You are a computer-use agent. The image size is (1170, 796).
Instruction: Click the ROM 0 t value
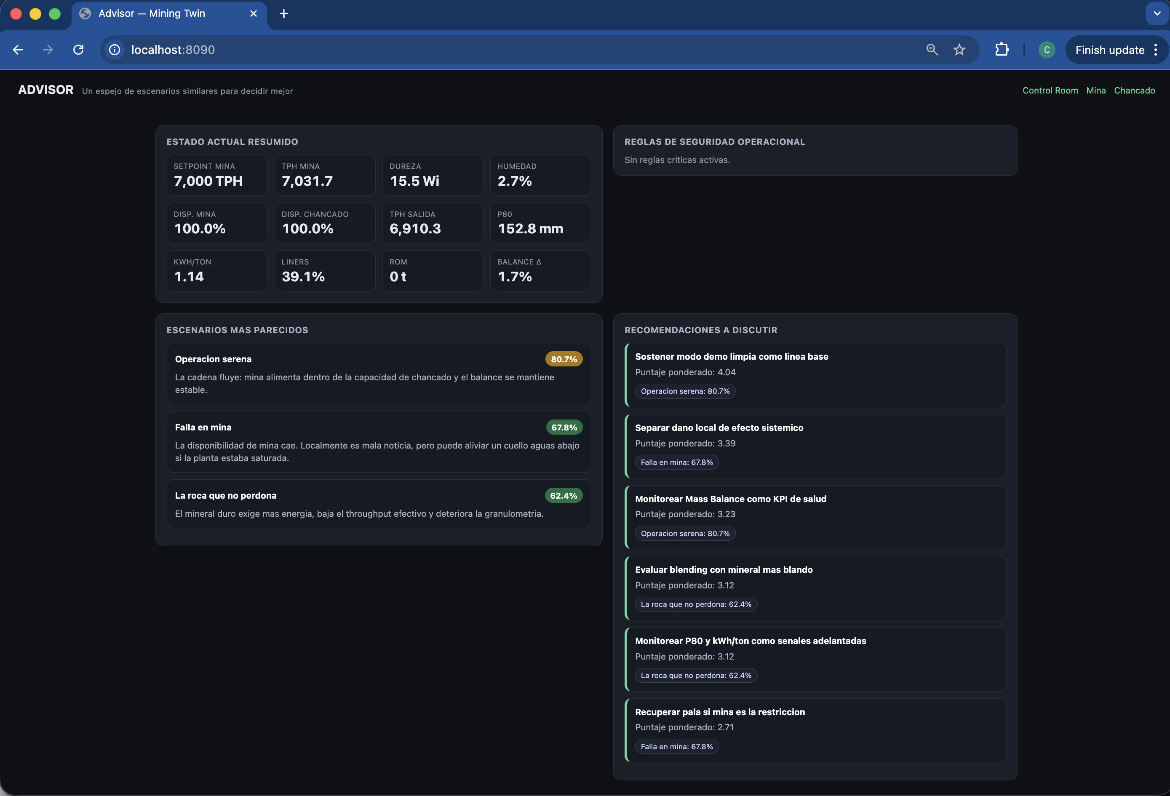click(x=398, y=276)
